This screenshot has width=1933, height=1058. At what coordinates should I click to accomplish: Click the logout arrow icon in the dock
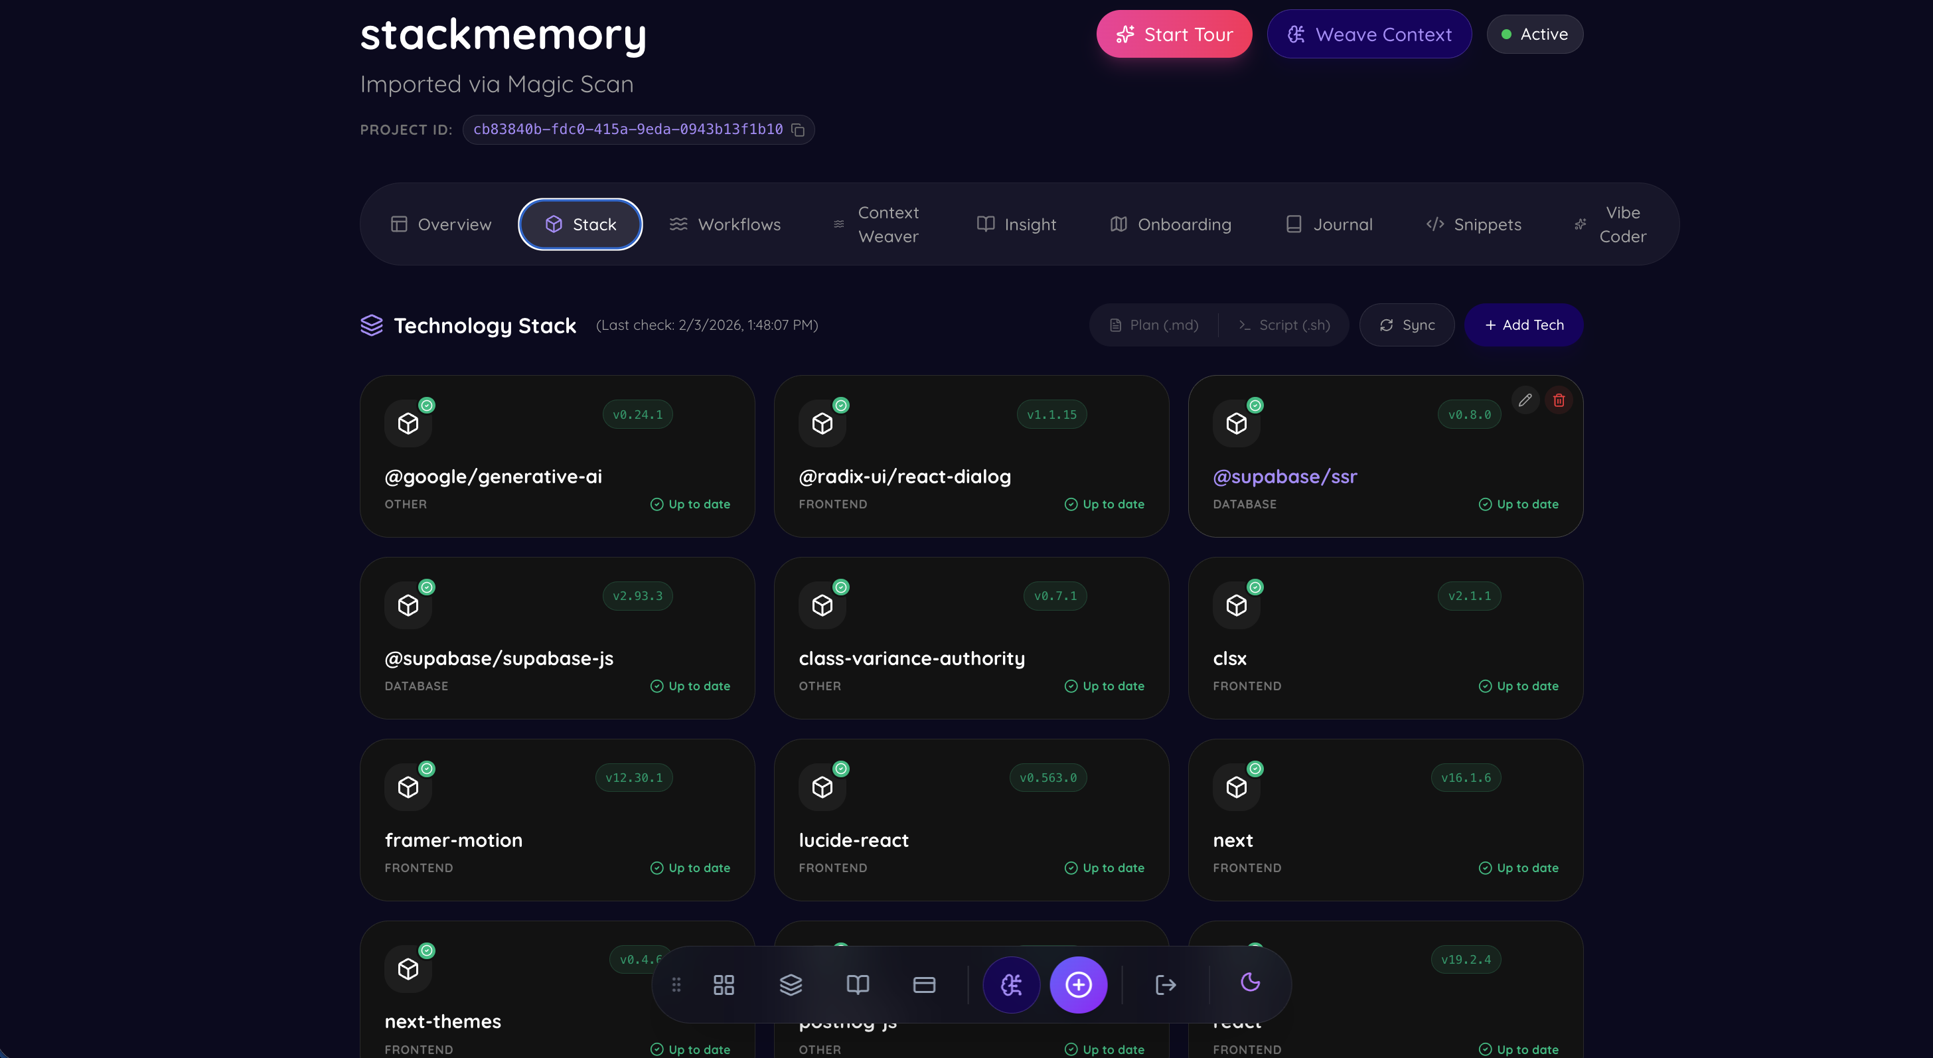pyautogui.click(x=1166, y=984)
